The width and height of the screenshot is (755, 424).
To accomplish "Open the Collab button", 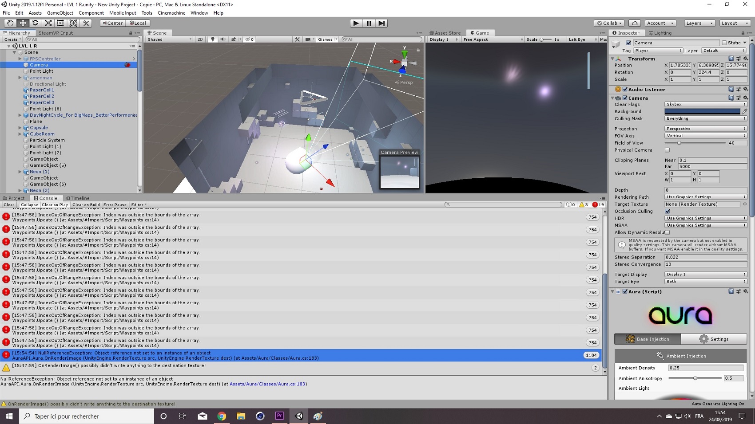I will 609,23.
